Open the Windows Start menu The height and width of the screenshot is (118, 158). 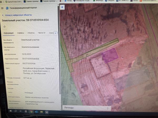coord(11,111)
